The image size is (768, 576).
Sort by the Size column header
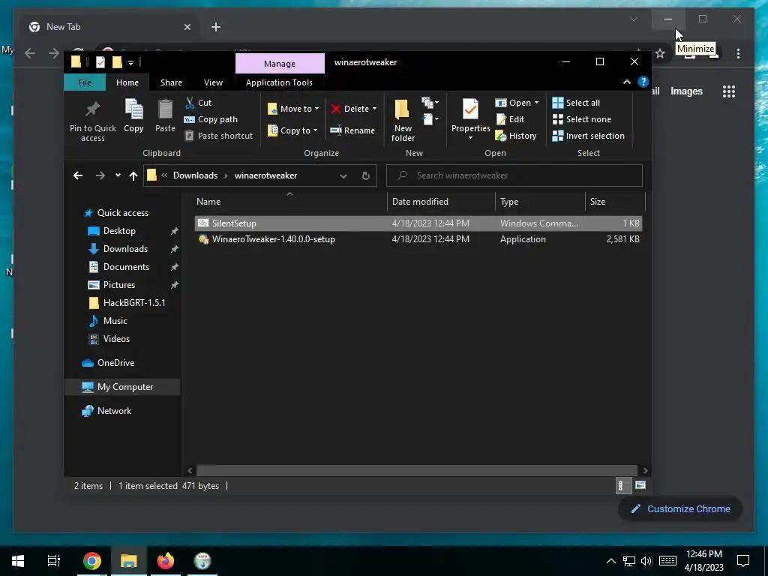point(615,202)
